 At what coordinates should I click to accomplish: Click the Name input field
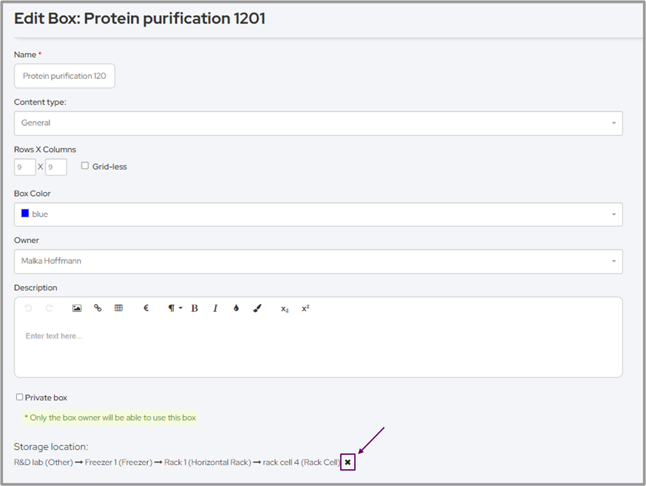(x=65, y=76)
